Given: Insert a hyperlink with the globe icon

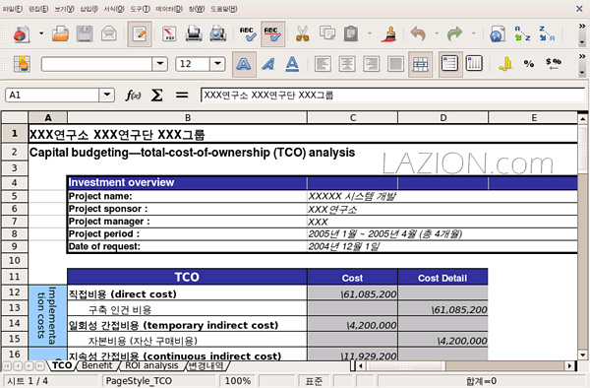Looking at the screenshot, I should tap(498, 33).
